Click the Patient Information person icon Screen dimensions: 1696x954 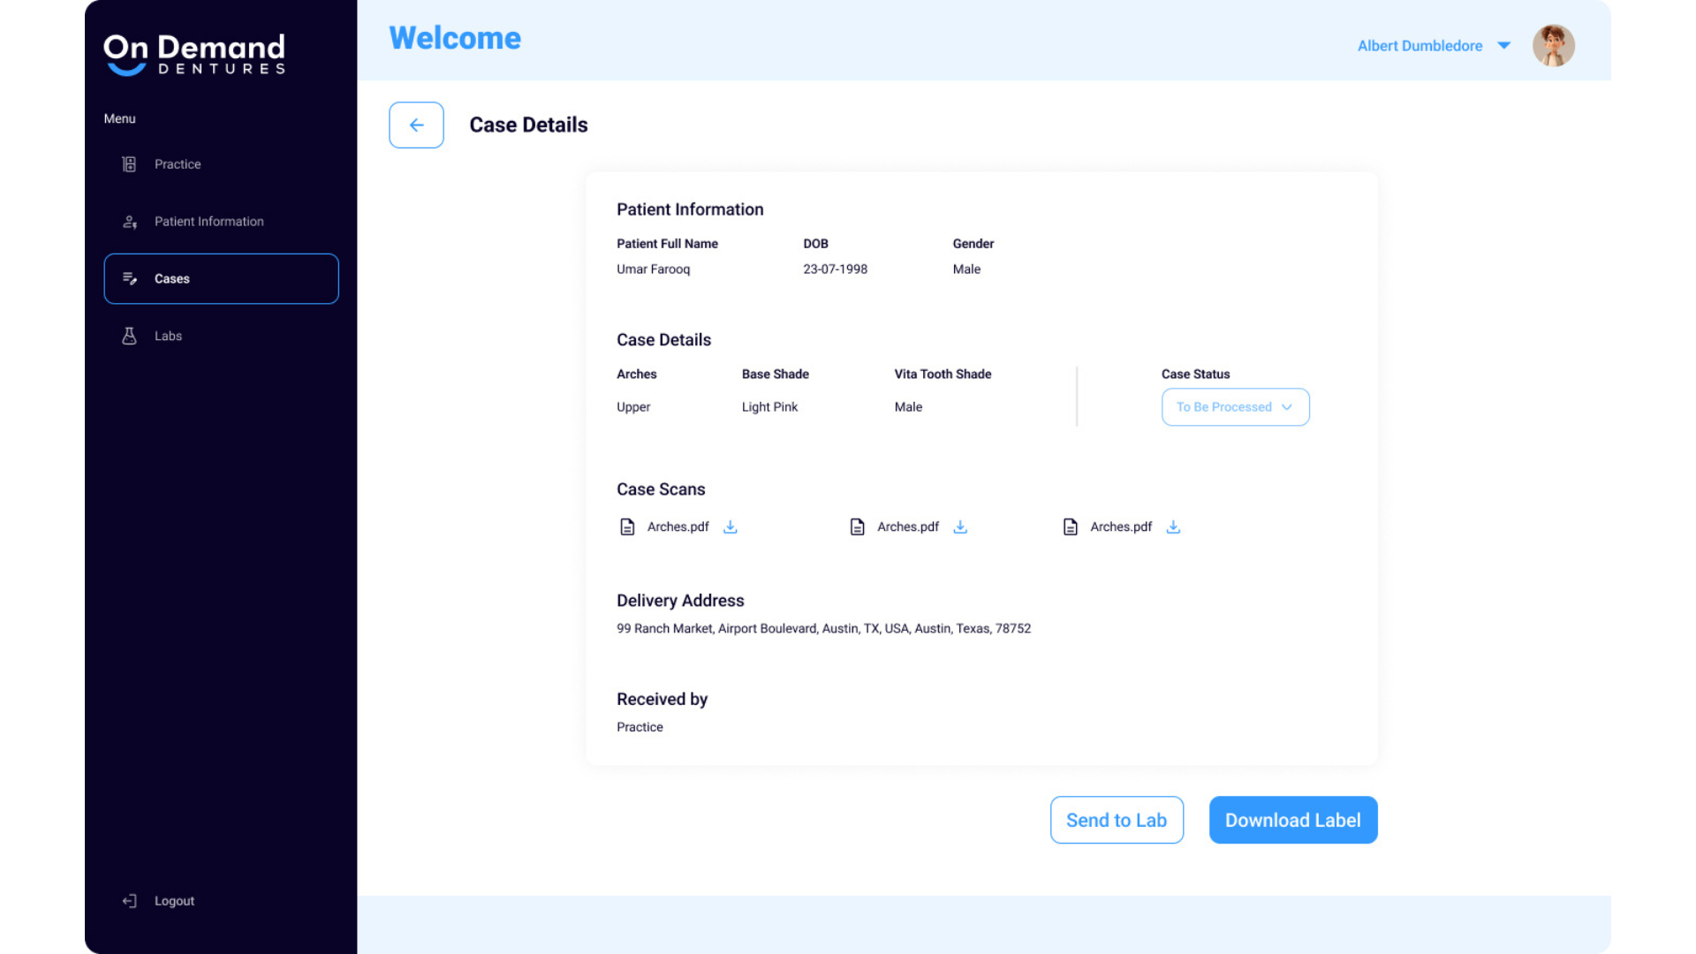pyautogui.click(x=129, y=222)
